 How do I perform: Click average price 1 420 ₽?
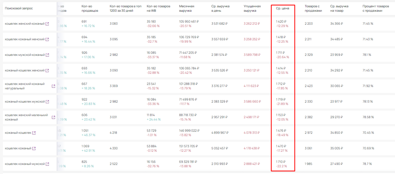[281, 22]
